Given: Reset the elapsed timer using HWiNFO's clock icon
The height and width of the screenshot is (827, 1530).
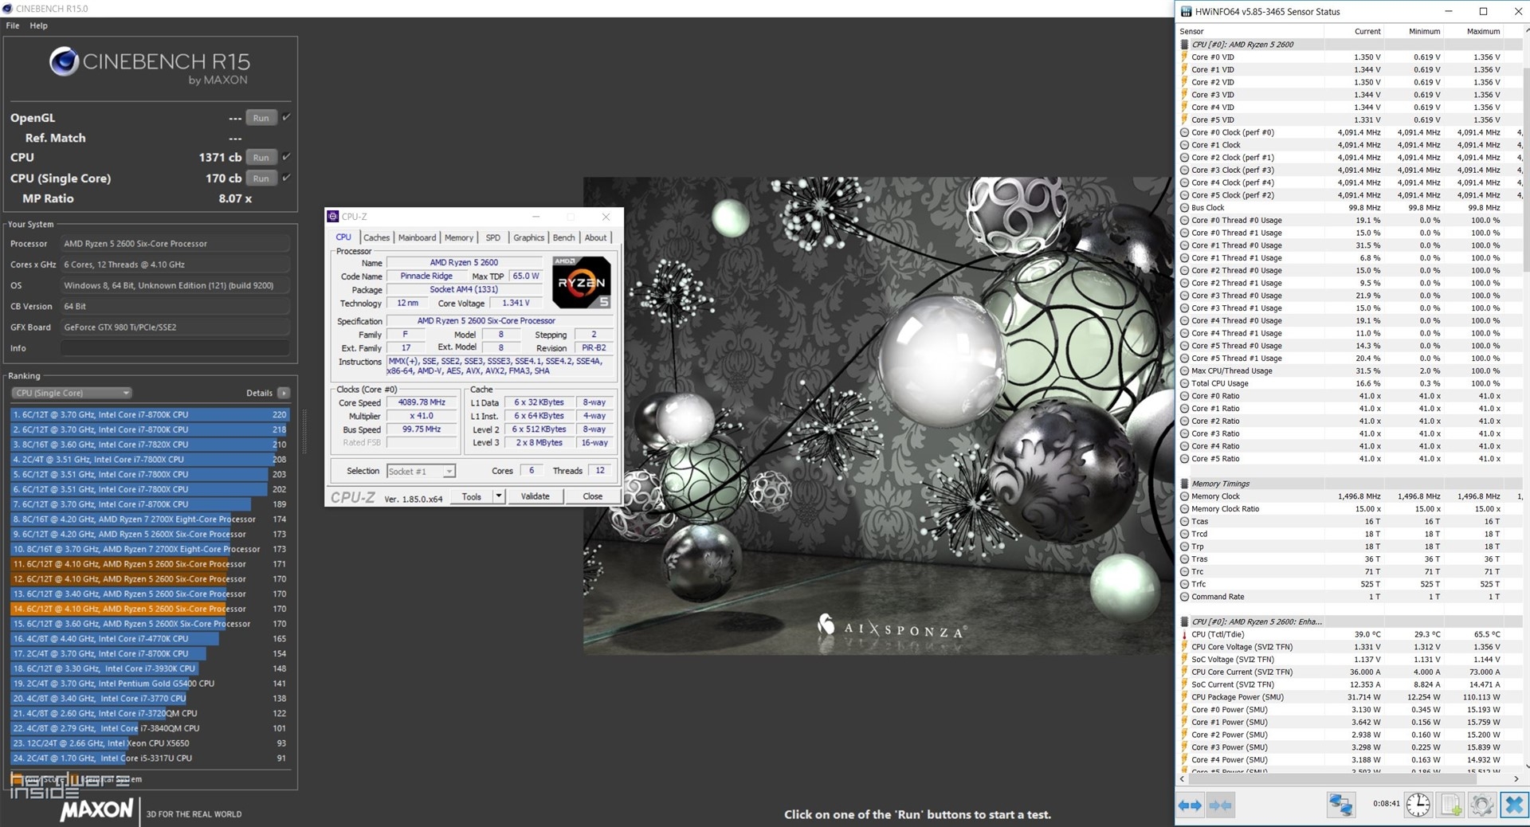Looking at the screenshot, I should (x=1418, y=805).
